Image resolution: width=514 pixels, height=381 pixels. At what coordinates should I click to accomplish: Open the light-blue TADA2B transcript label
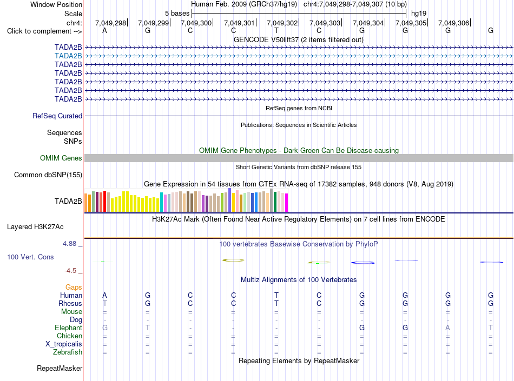click(x=68, y=56)
